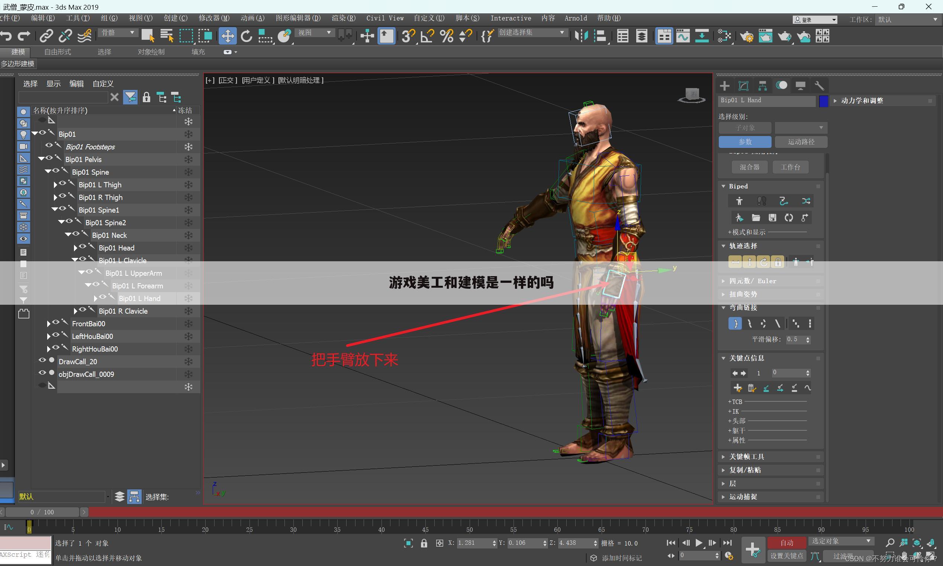Toggle the Percent Snap icon
This screenshot has height=566, width=943.
(x=447, y=36)
